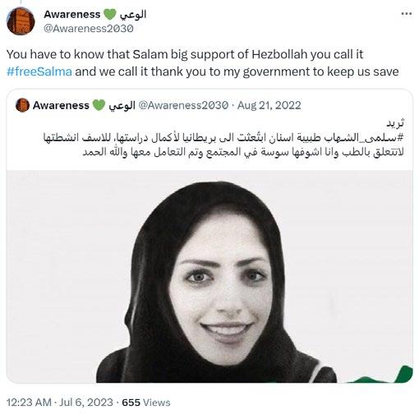Open the @Awareness2030 handle at top
Image resolution: width=419 pixels, height=414 pixels.
pyautogui.click(x=89, y=29)
